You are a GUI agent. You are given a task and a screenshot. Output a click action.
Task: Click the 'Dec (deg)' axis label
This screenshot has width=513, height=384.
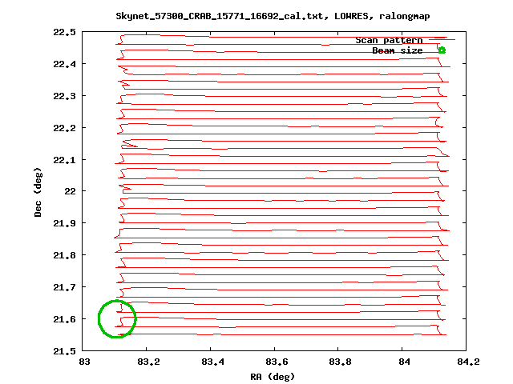[x=38, y=192]
